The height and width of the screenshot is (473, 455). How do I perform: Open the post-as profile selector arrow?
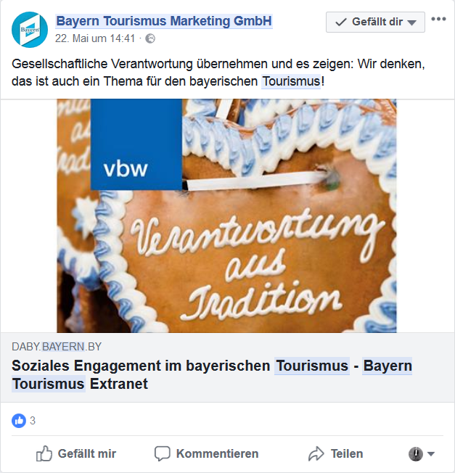[431, 454]
